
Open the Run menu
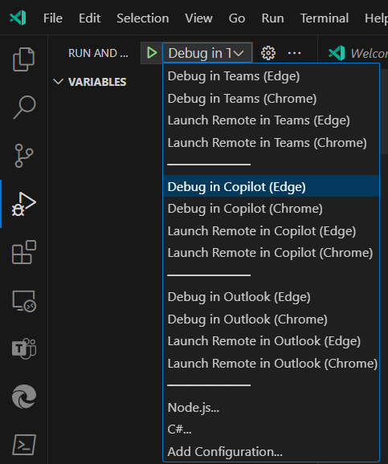click(x=272, y=18)
